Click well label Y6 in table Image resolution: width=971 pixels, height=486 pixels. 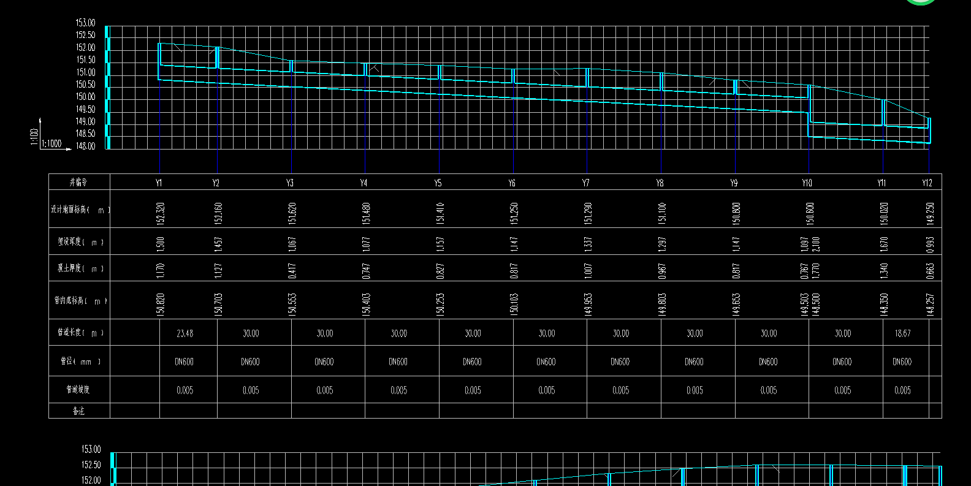pos(512,183)
